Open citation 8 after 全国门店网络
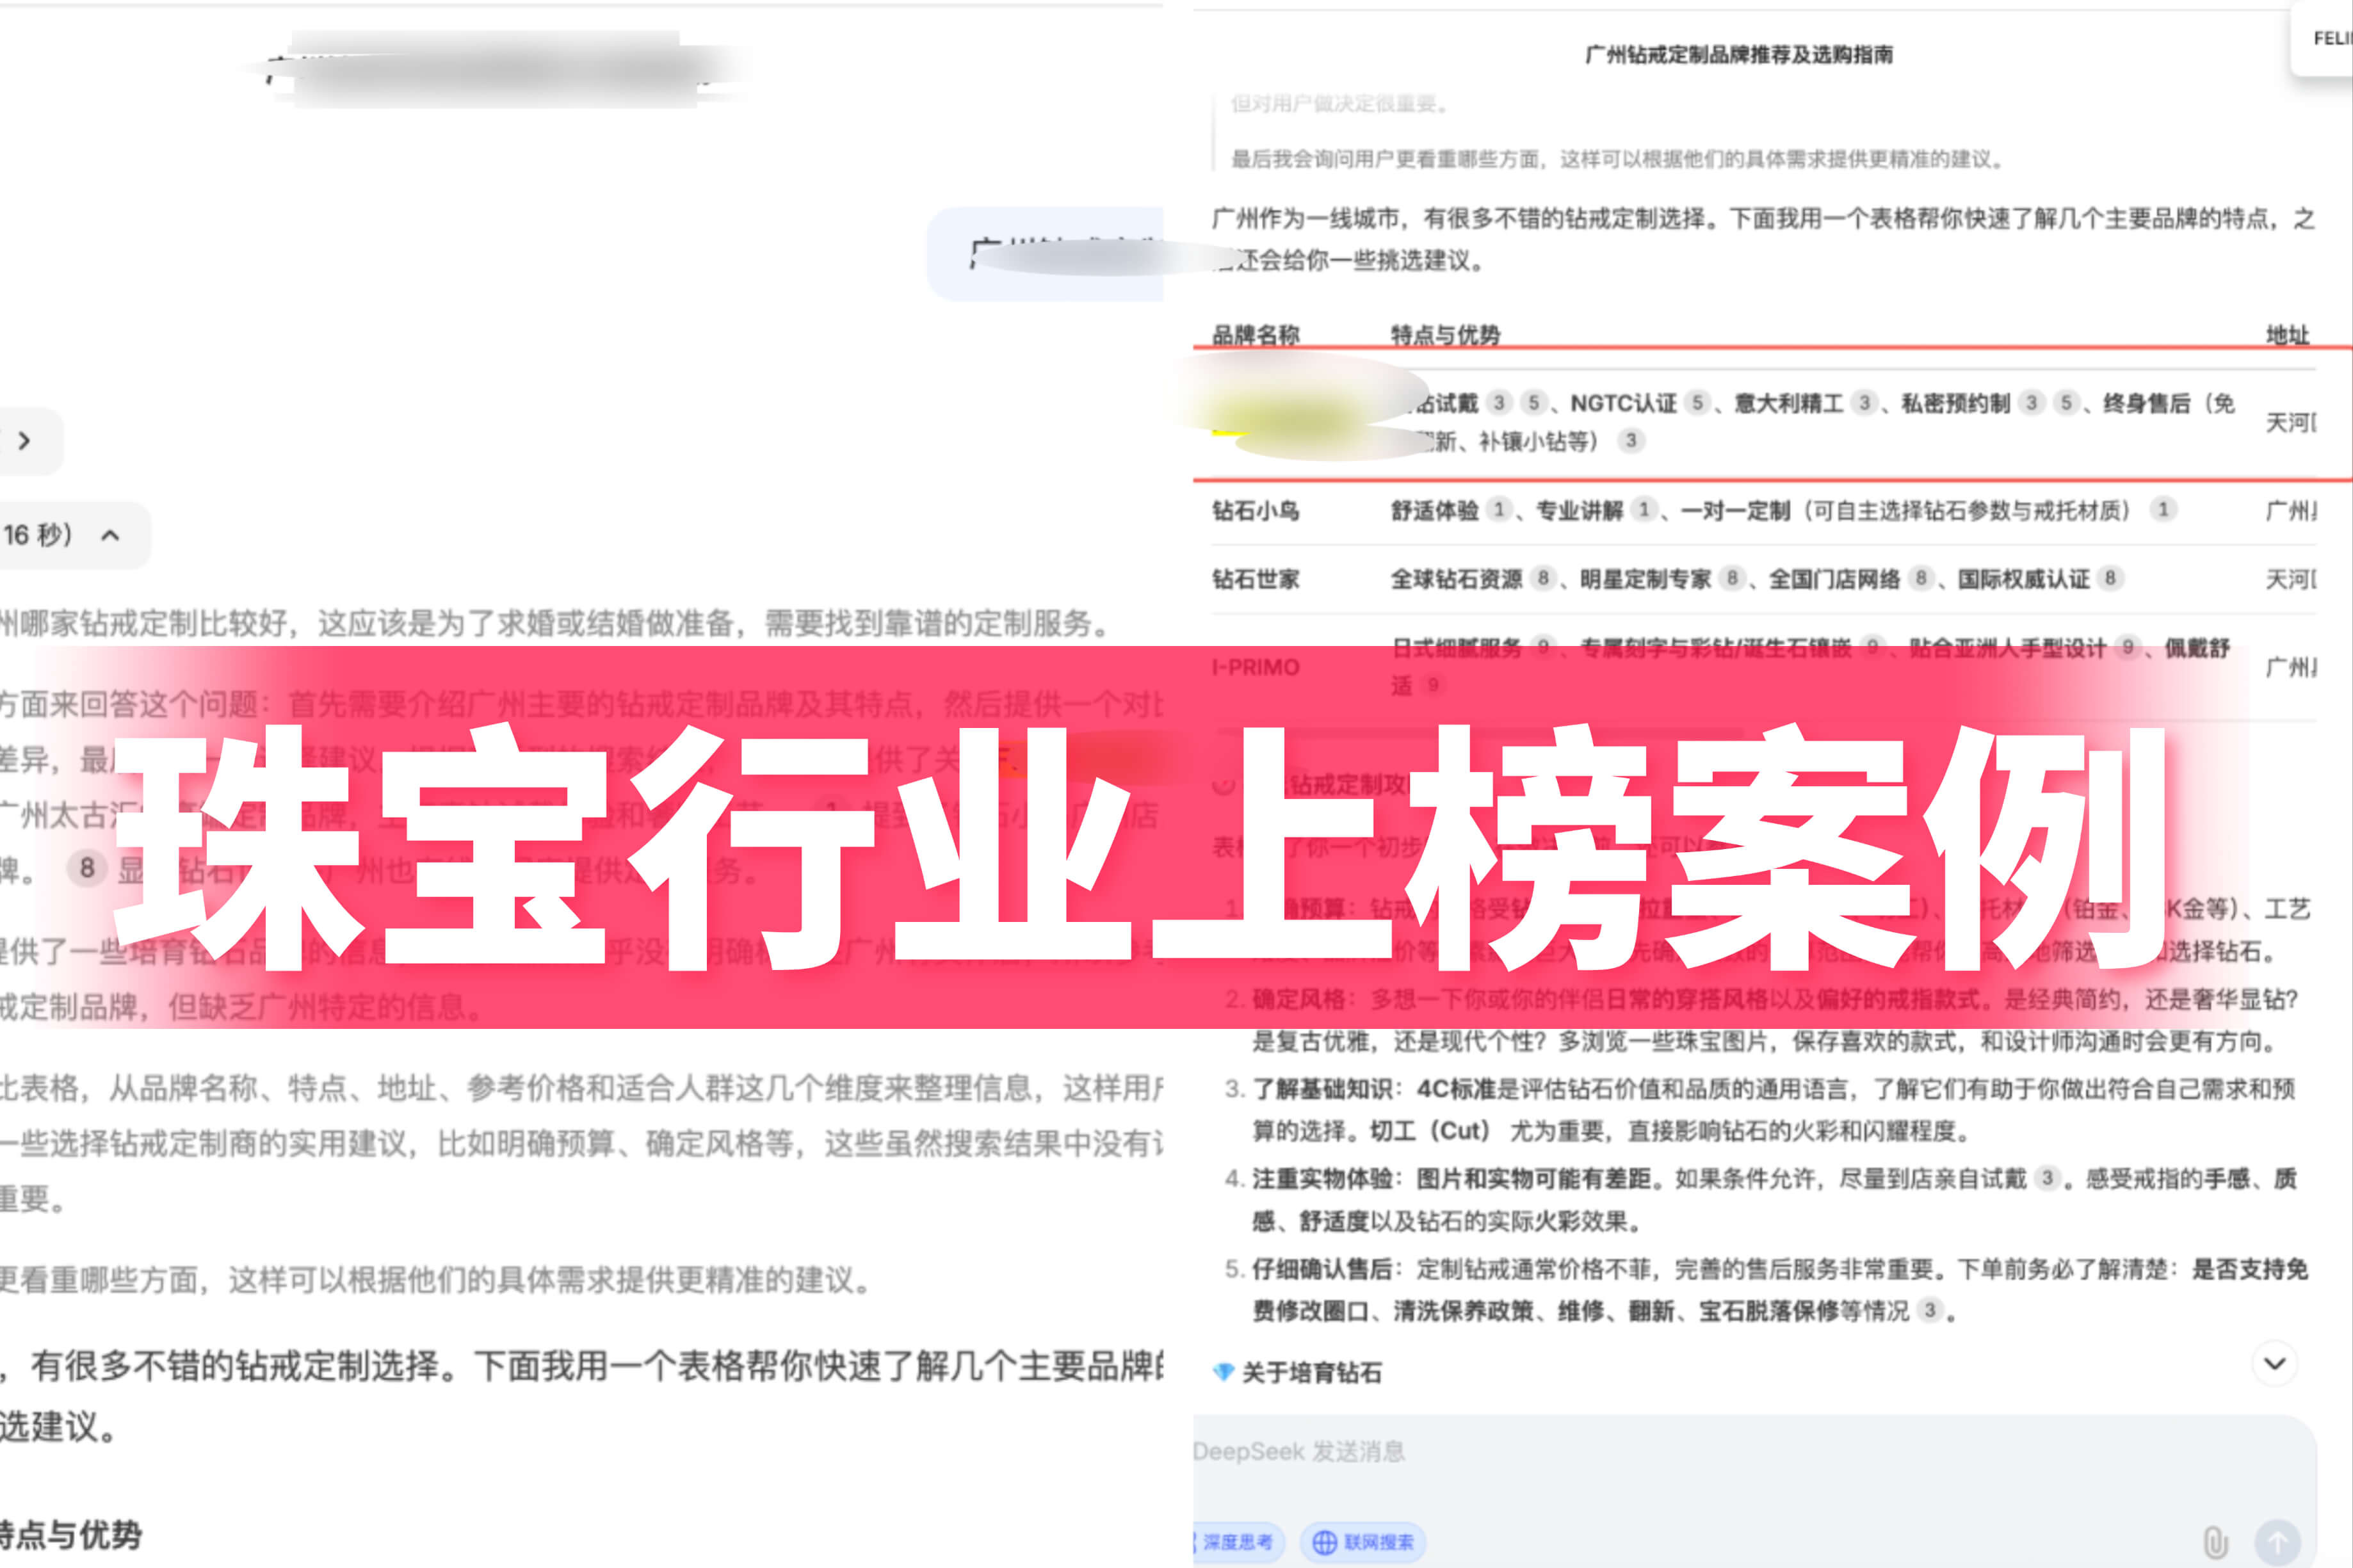Screen dimensions: 2353x1568 coord(1920,578)
